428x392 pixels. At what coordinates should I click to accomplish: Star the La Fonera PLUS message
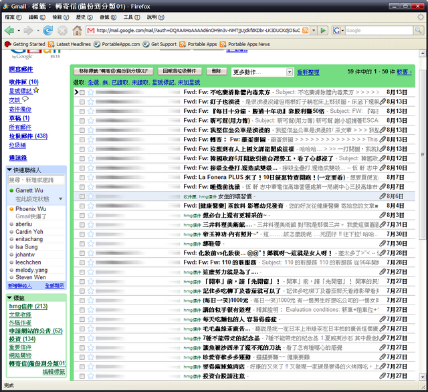pos(91,178)
